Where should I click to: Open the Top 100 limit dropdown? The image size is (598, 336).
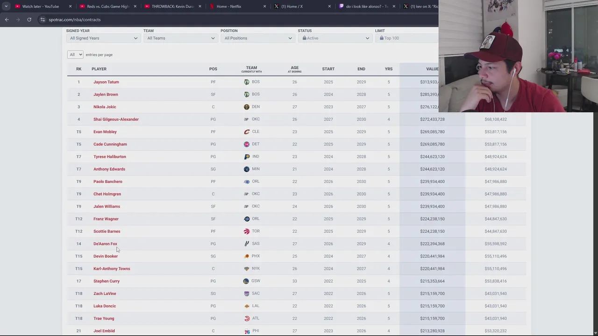click(406, 38)
